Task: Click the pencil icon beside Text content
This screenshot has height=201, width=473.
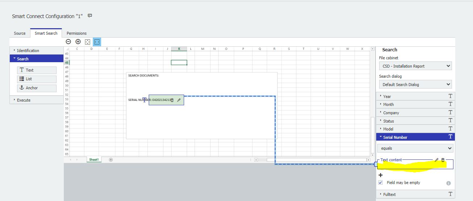Action: (436, 160)
